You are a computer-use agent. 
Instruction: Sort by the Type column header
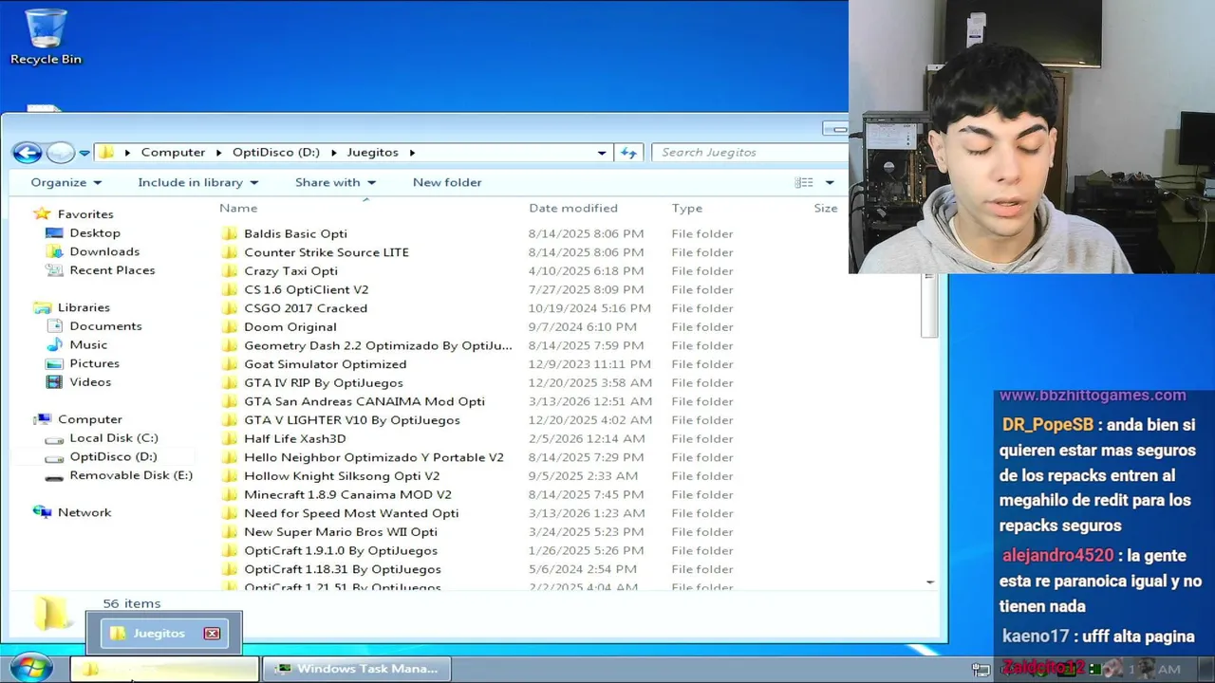(687, 208)
